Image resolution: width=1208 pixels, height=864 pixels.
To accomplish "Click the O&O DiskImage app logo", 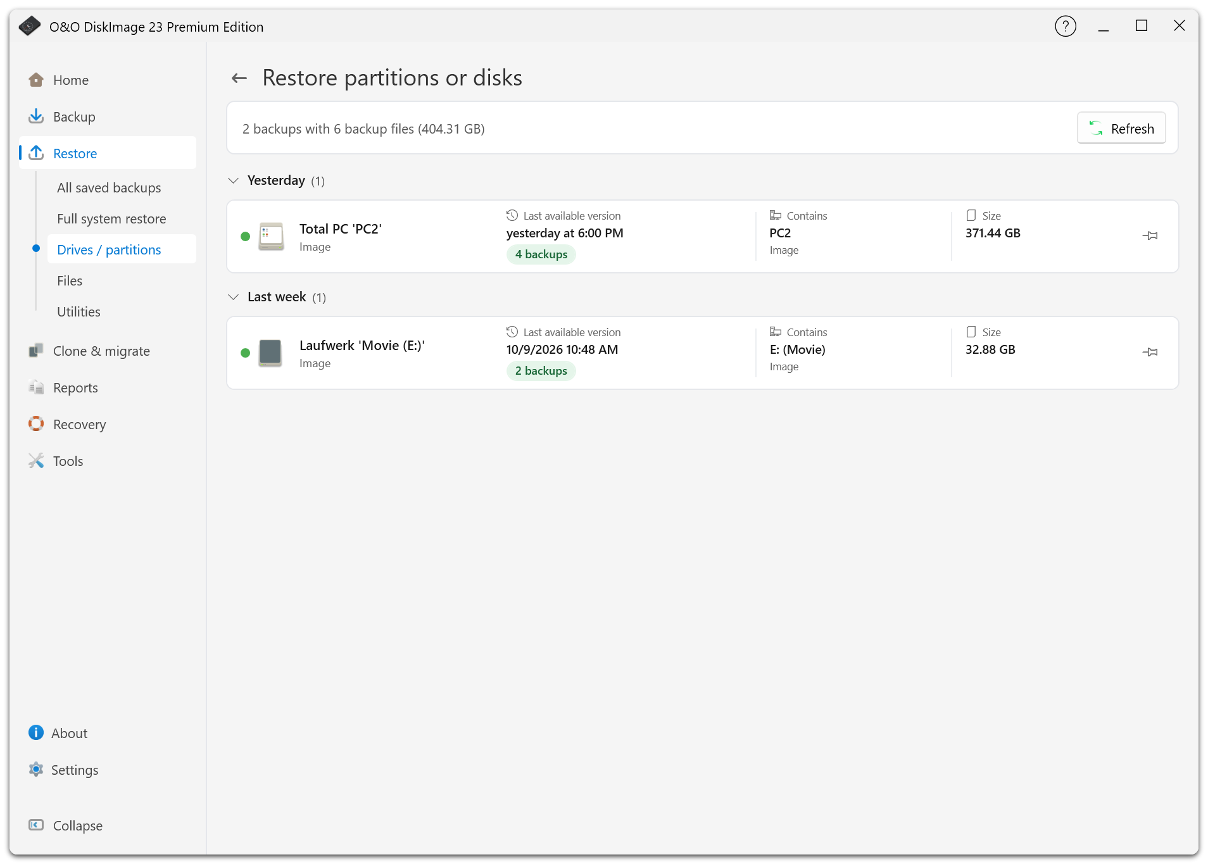I will coord(29,27).
